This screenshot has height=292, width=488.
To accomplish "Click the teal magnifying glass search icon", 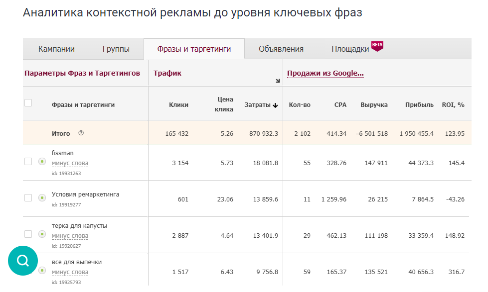I will 22,261.
